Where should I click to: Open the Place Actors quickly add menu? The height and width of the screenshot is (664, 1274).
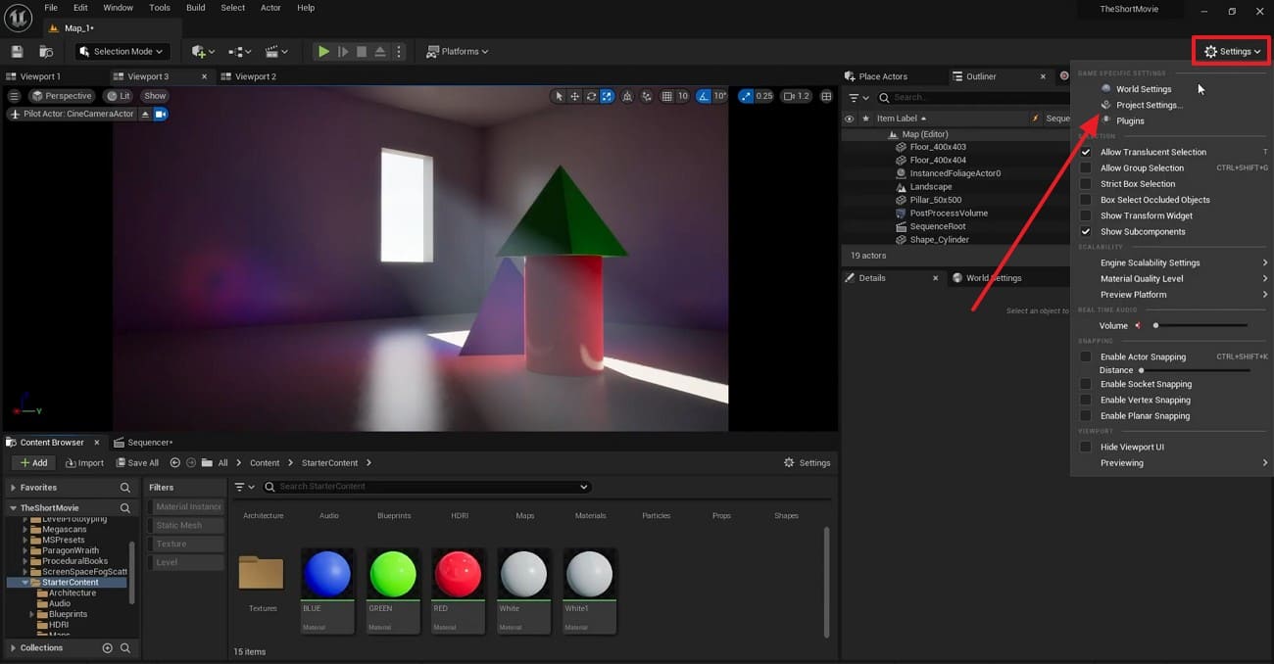click(x=199, y=51)
